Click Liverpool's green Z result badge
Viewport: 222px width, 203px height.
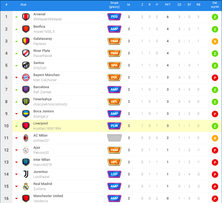tap(215, 126)
